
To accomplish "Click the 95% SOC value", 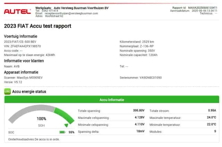I will coord(71,132).
